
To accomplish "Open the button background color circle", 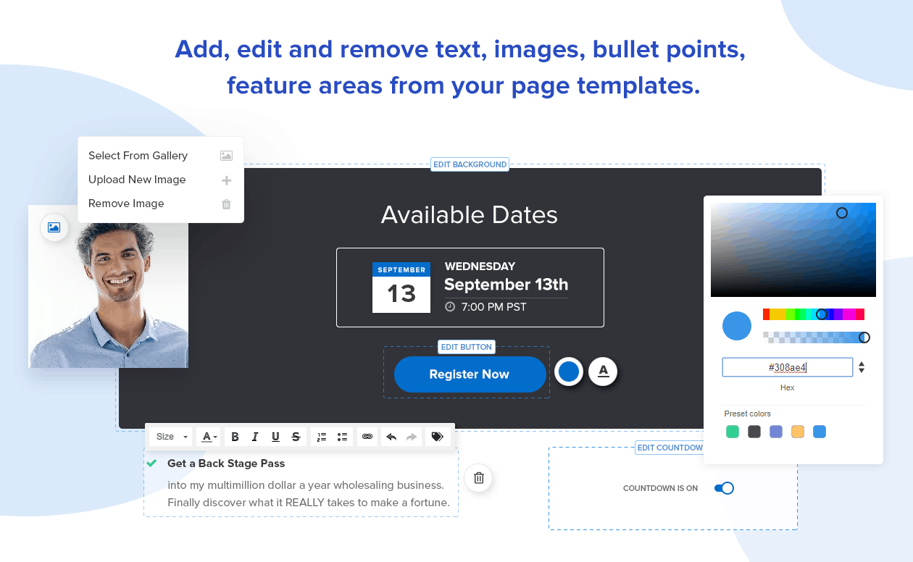I will pyautogui.click(x=569, y=372).
